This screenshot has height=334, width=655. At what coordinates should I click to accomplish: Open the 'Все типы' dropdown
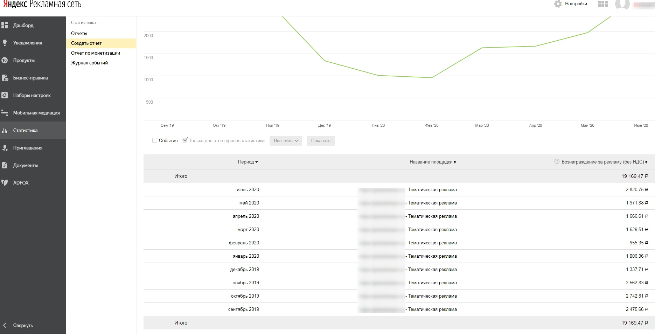tap(286, 141)
